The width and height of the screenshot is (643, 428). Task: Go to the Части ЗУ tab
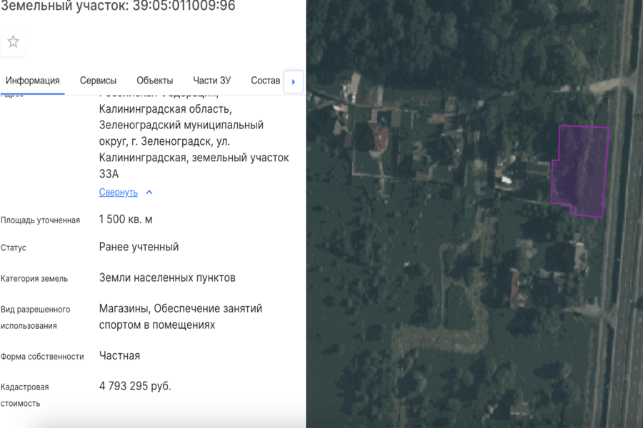click(x=211, y=81)
